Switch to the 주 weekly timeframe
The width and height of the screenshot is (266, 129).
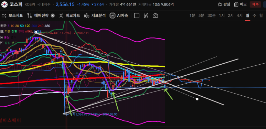254,15
